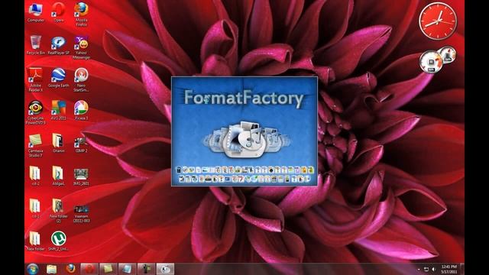Show hidden system tray icons arrow

(419, 270)
